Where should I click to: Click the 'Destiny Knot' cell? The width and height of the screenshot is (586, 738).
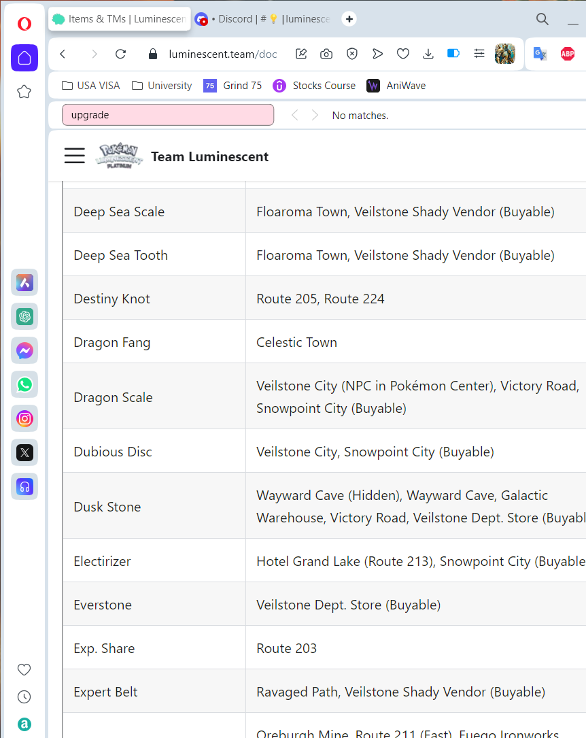(154, 298)
